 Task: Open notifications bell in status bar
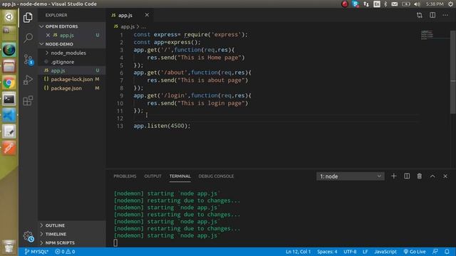[447, 252]
